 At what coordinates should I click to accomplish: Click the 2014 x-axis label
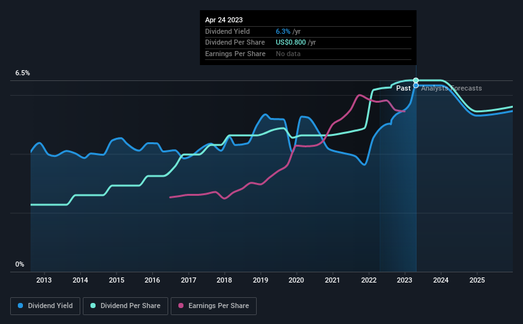pyautogui.click(x=80, y=280)
